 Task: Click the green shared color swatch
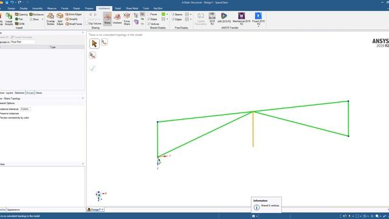coord(164,15)
